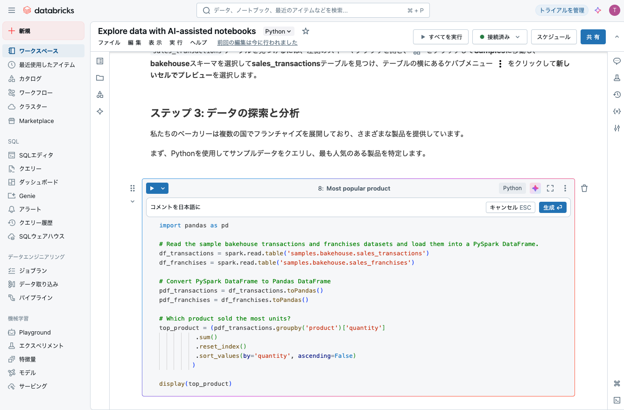Collapse the left navigation sidebar
The width and height of the screenshot is (624, 410).
[x=12, y=10]
